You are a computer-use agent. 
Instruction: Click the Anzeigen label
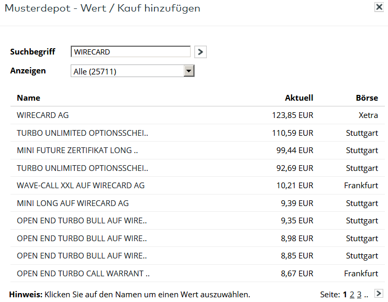28,71
